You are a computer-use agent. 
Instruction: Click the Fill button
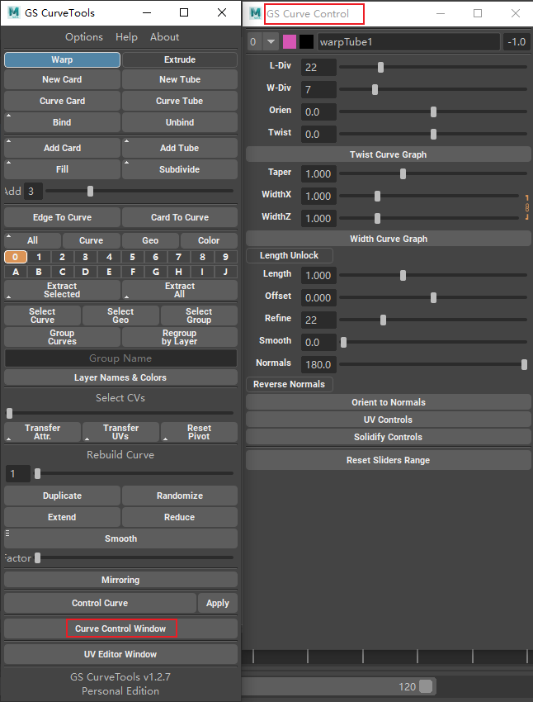(x=62, y=169)
